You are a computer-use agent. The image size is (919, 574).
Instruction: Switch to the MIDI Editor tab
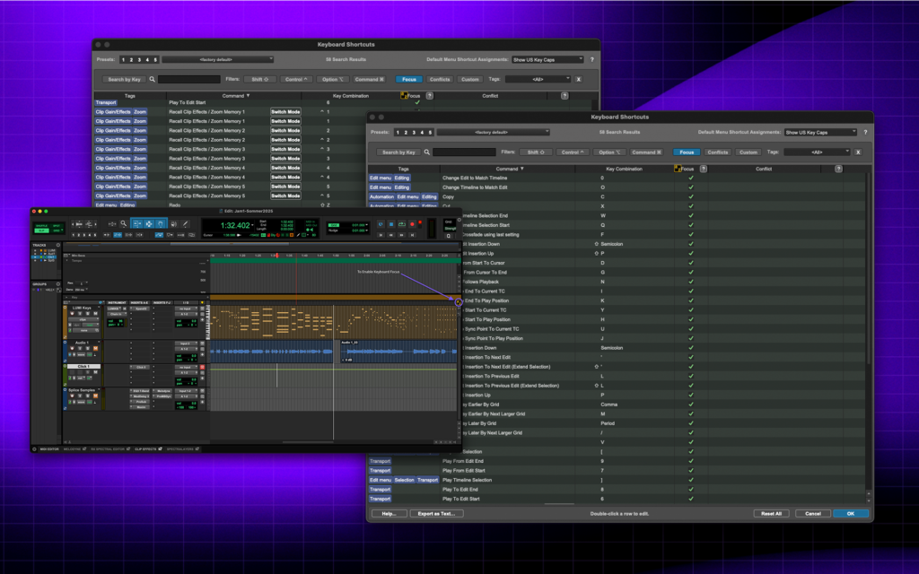(48, 447)
